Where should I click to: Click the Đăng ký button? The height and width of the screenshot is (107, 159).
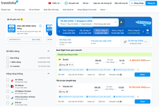click(151, 3)
